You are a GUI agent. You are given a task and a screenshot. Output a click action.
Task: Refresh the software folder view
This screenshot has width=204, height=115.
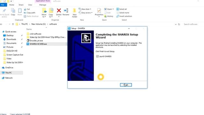179,24
